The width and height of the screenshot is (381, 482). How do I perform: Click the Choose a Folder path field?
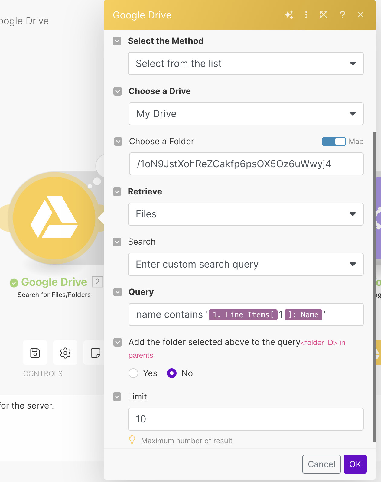(x=246, y=164)
